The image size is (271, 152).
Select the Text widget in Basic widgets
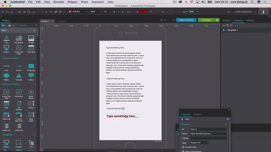point(6,39)
